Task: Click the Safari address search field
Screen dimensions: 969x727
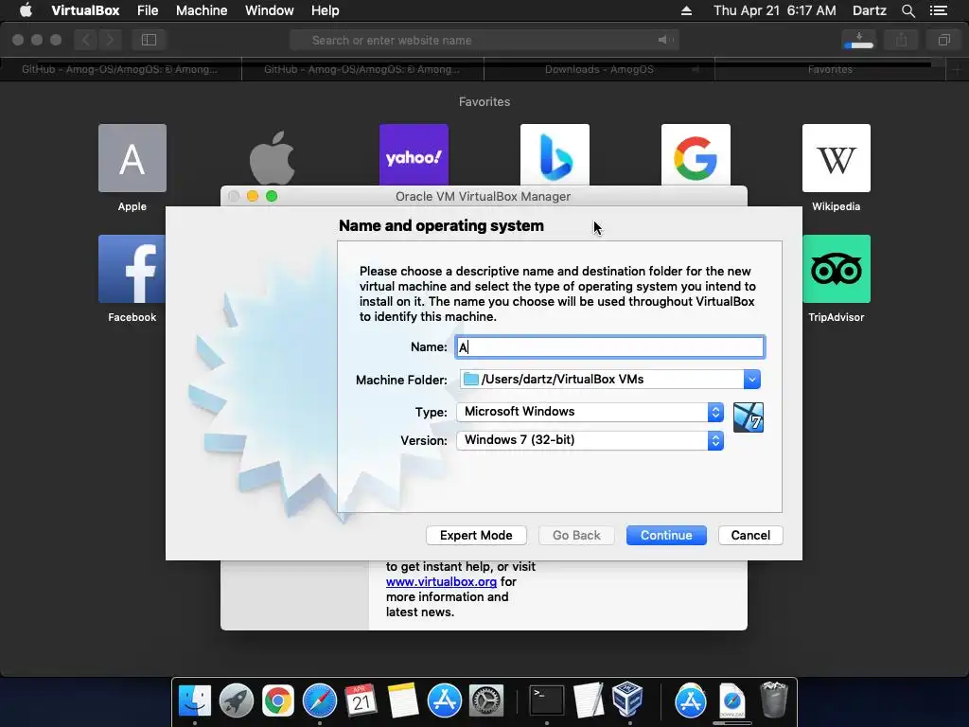Action: [x=484, y=40]
